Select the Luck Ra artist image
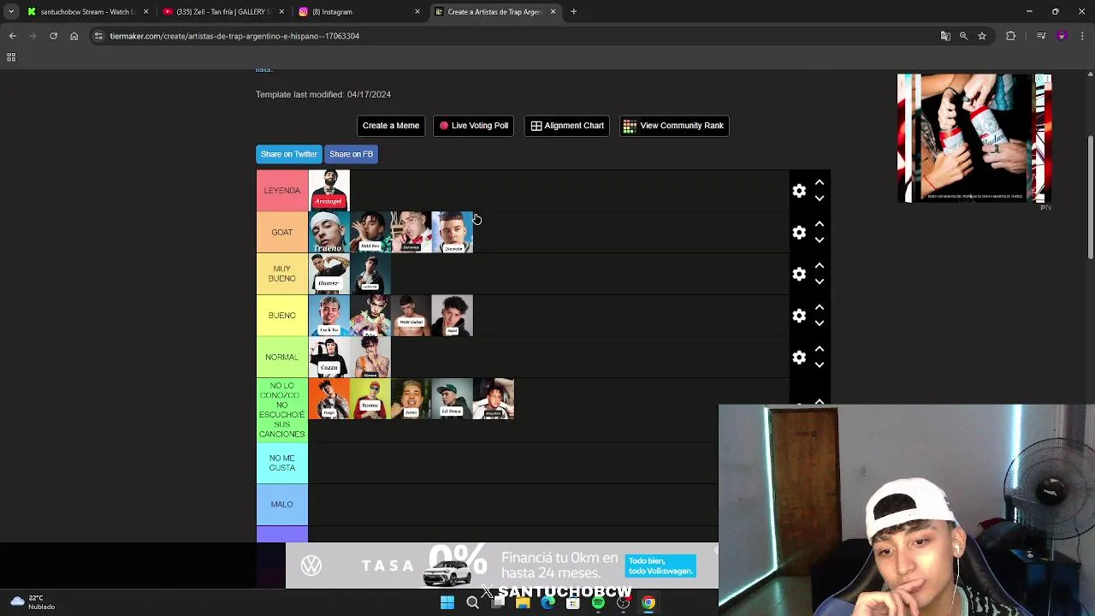Viewport: 1095px width, 616px height. (x=329, y=315)
